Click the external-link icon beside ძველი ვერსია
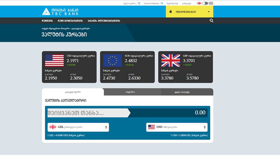This screenshot has height=161, width=280. coord(139,3)
